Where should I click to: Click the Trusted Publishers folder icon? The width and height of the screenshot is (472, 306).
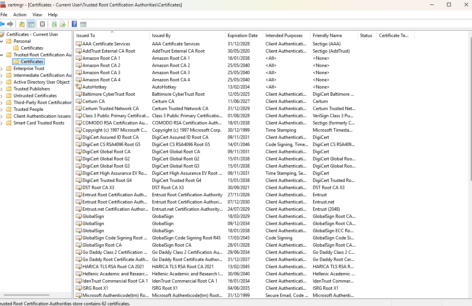pos(9,89)
